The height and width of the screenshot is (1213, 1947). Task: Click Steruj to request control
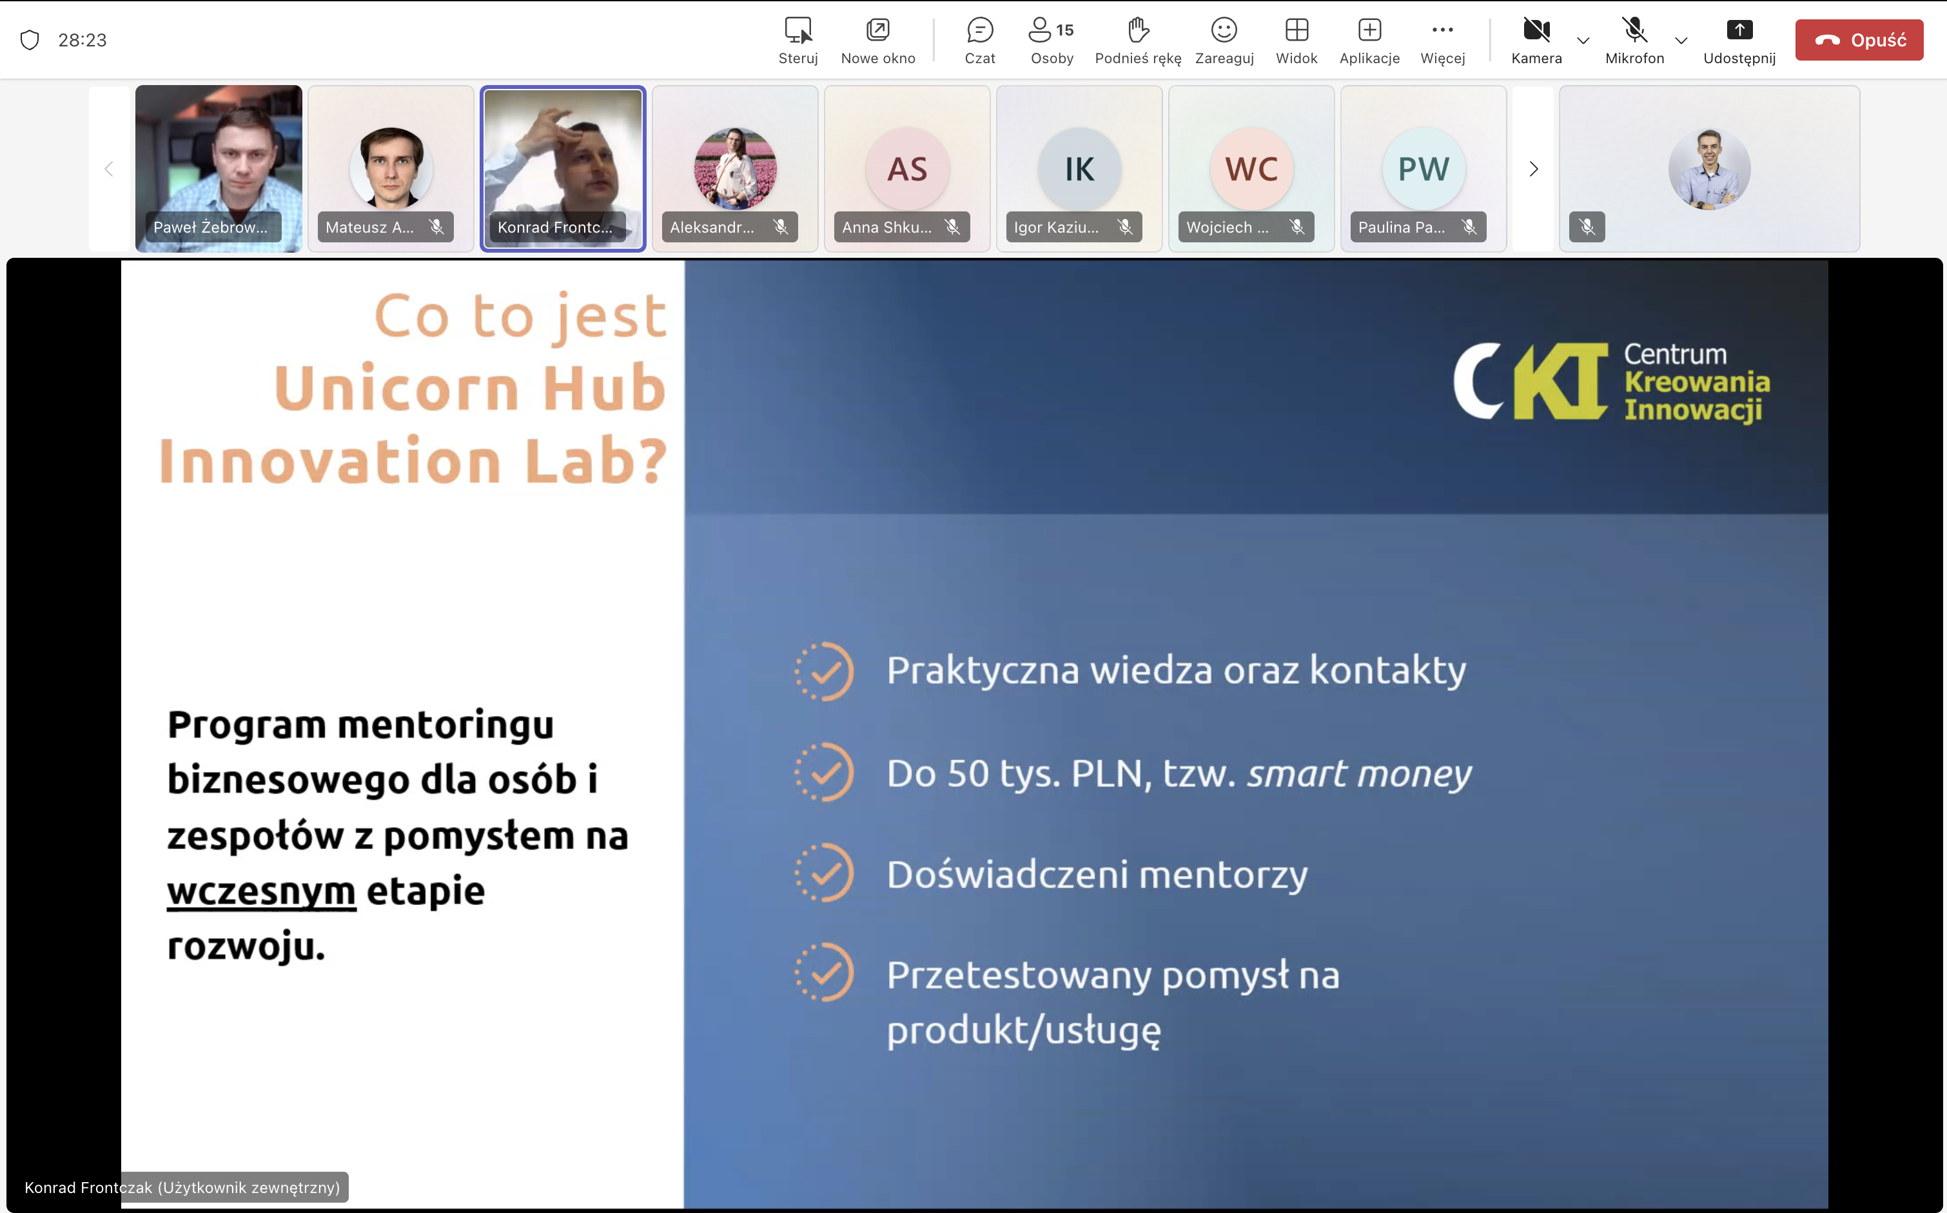point(797,40)
